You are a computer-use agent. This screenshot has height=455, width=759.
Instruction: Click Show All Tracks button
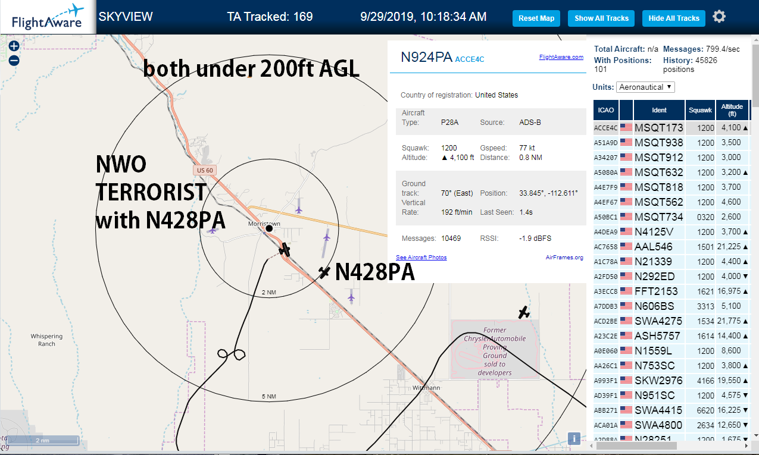click(601, 18)
